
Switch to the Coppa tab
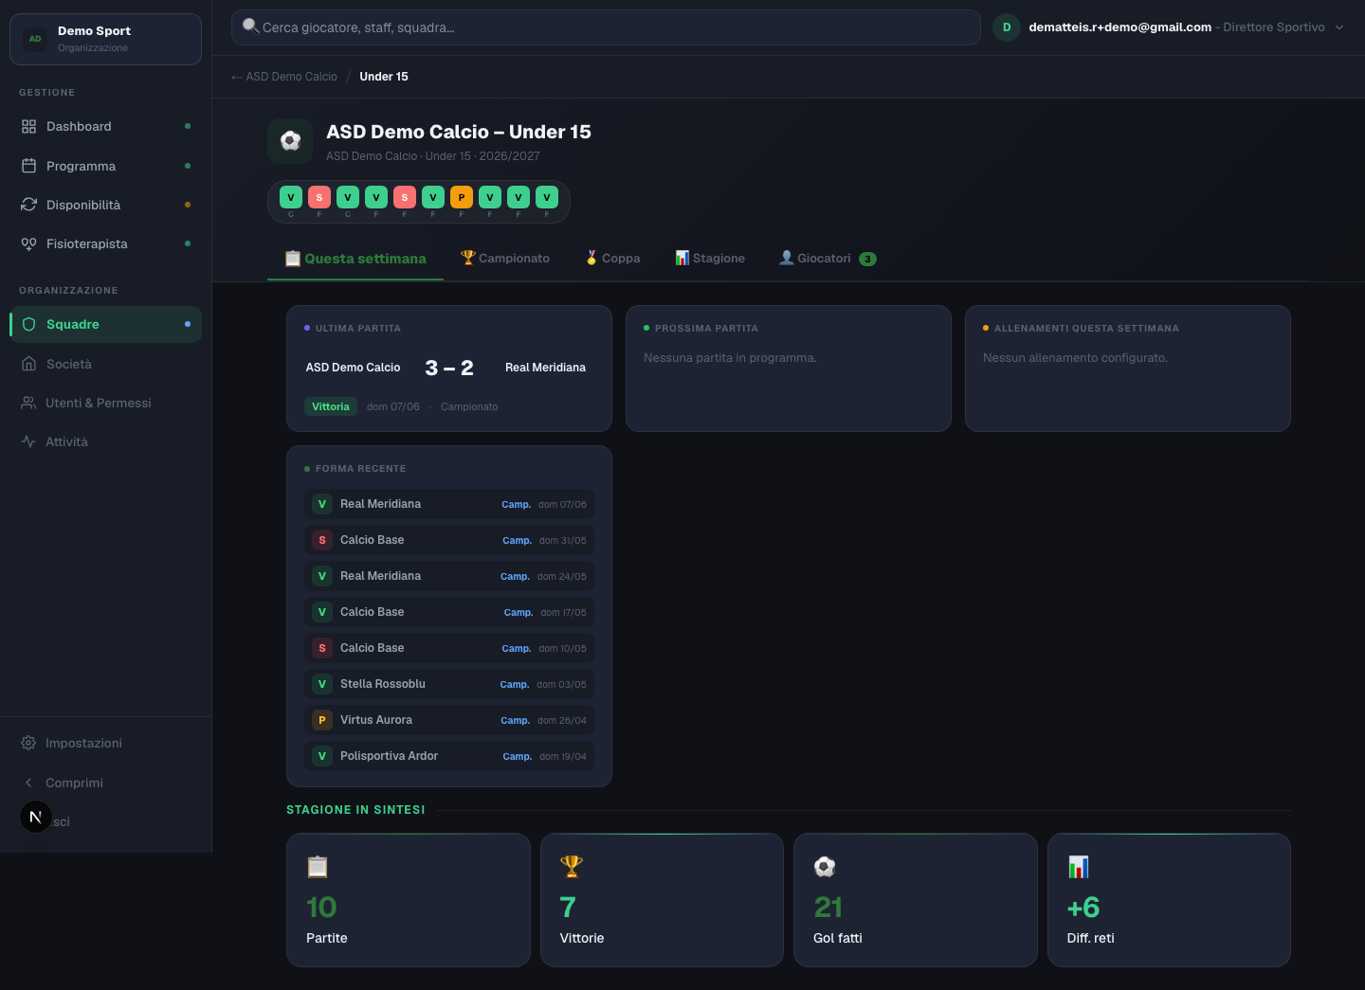(612, 258)
